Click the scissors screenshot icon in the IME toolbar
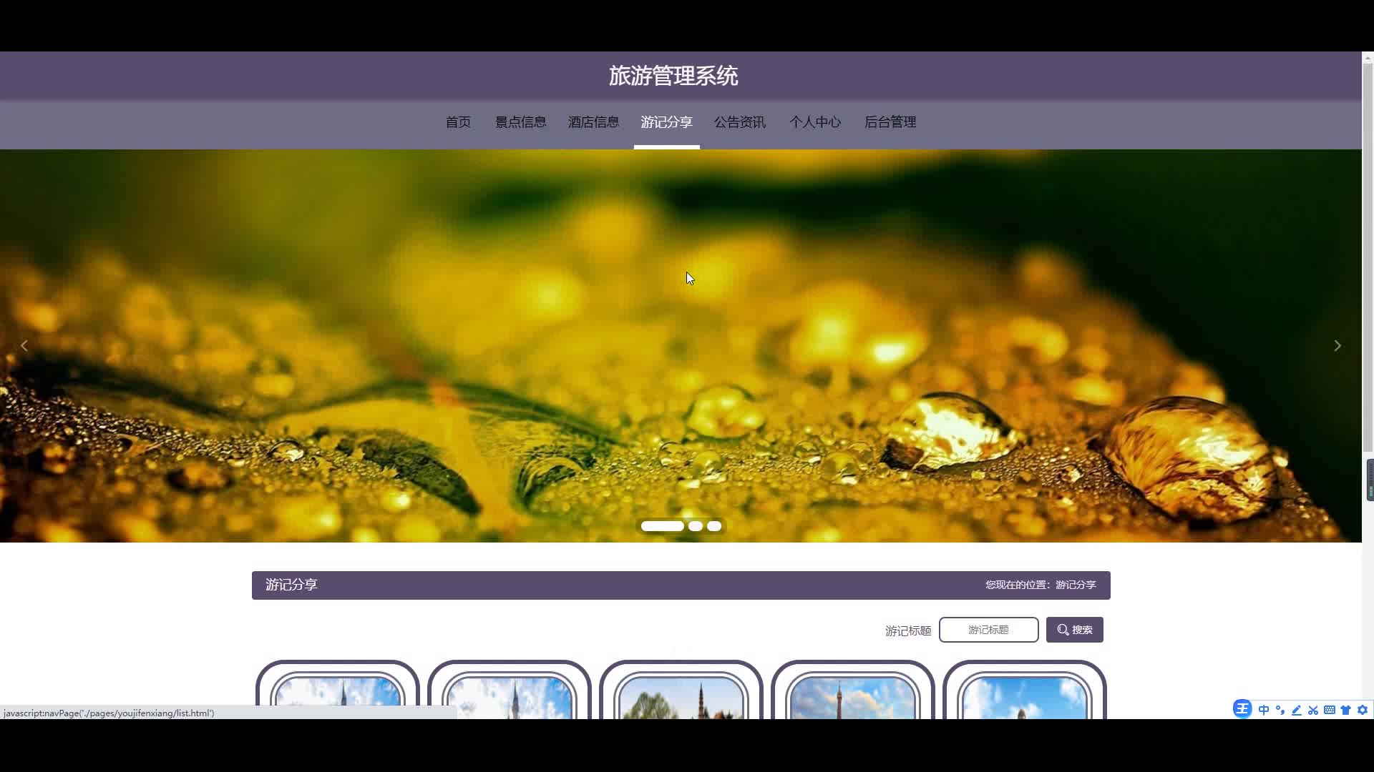This screenshot has width=1374, height=772. (x=1313, y=710)
